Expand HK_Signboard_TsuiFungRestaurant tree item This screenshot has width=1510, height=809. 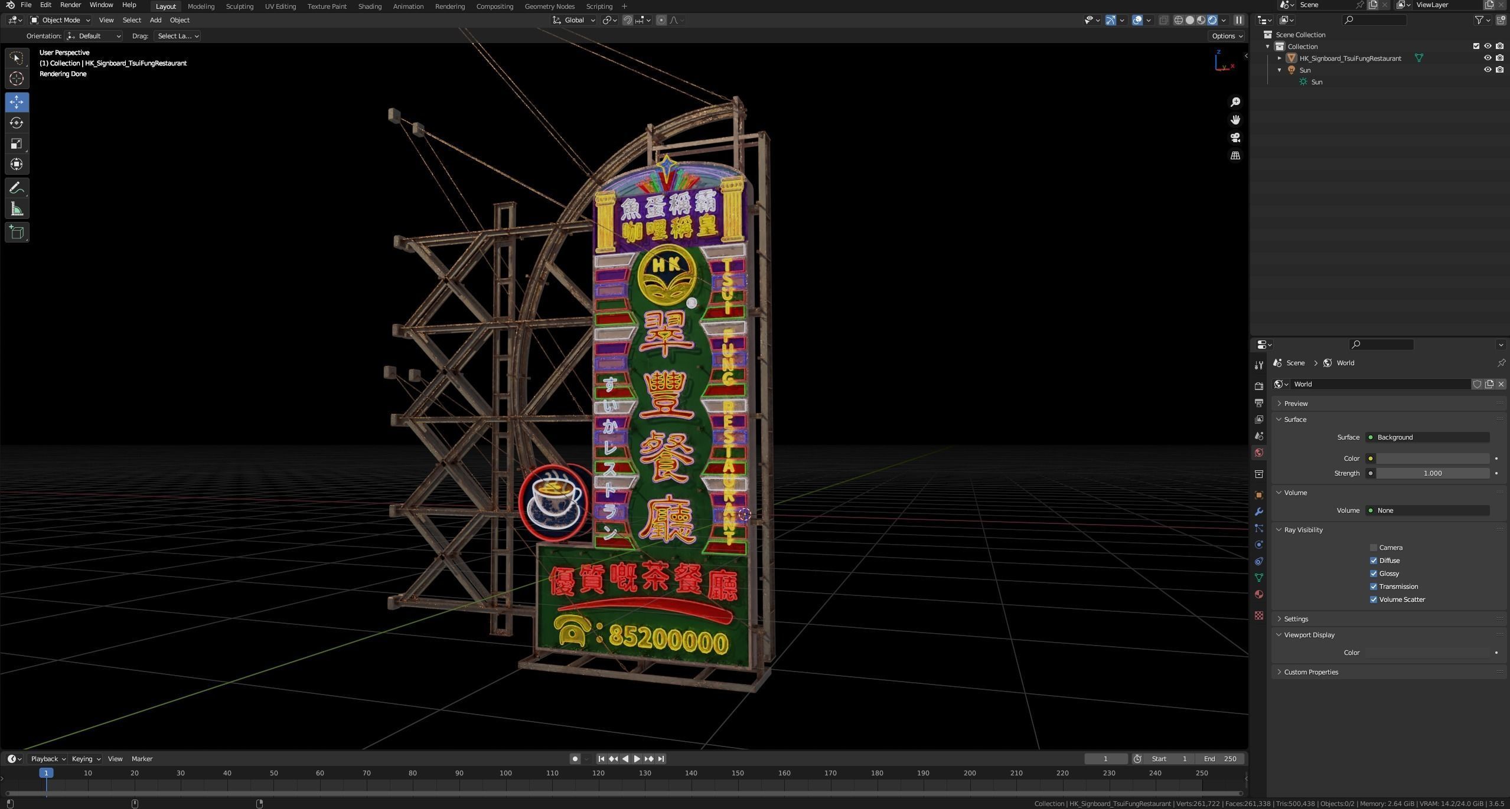[x=1279, y=58]
